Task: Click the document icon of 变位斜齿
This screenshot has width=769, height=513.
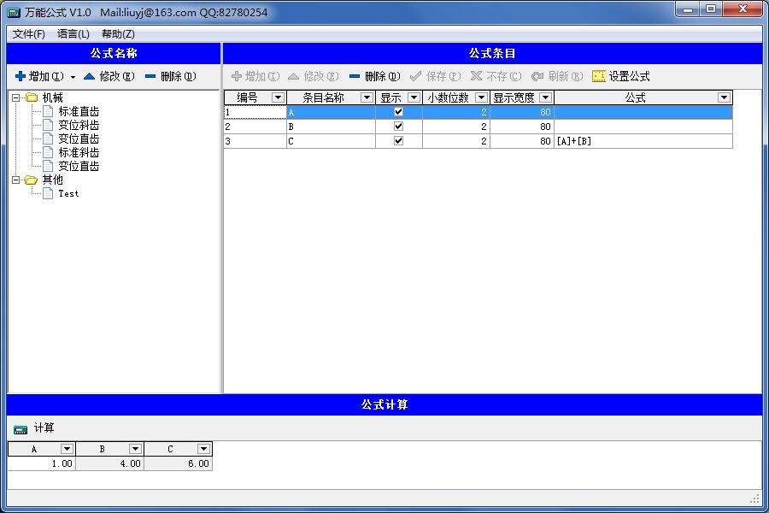Action: point(48,125)
